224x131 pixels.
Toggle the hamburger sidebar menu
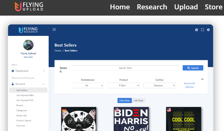click(54, 29)
